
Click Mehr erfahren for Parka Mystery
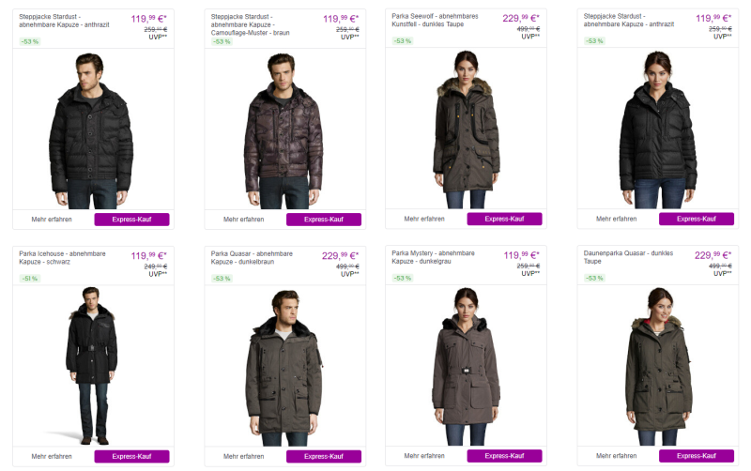coord(424,456)
